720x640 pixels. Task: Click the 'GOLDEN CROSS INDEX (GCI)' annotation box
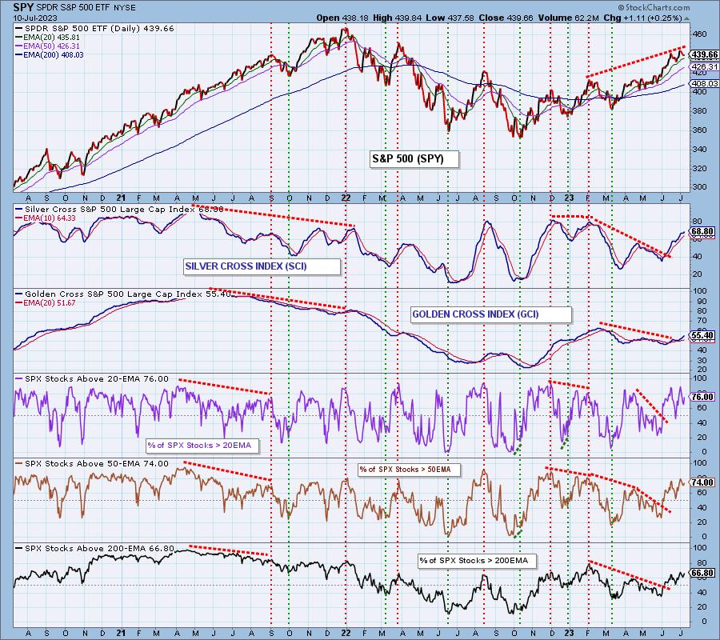tap(491, 314)
